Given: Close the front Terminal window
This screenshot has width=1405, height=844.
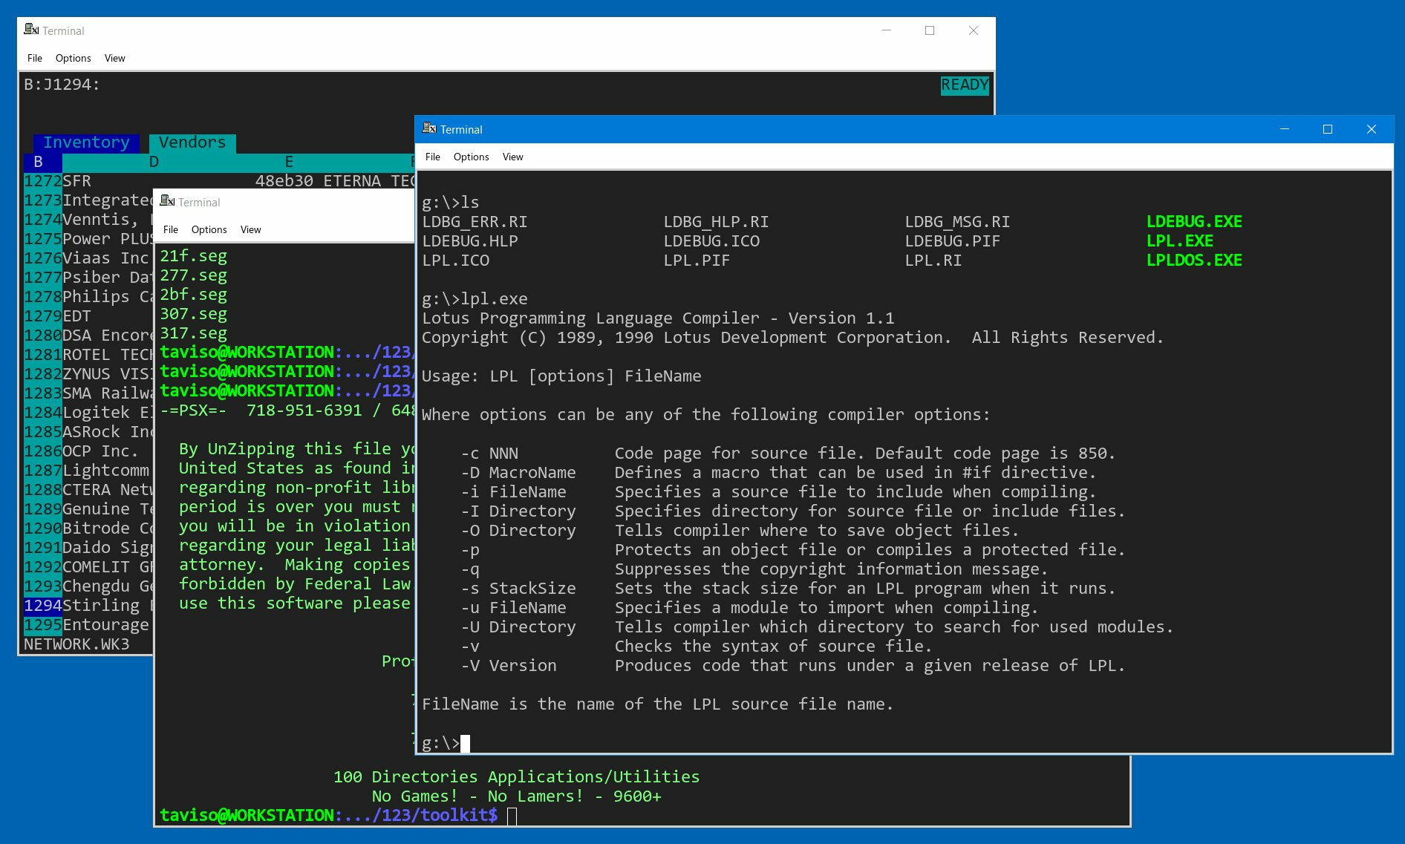Looking at the screenshot, I should click(x=1372, y=129).
